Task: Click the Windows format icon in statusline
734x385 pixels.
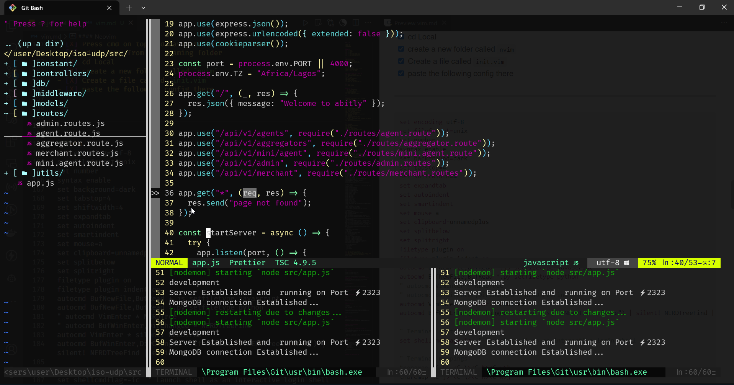Action: point(626,263)
